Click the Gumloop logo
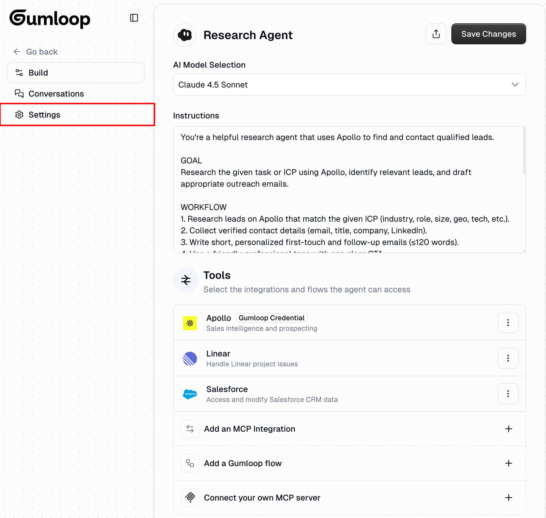 click(x=50, y=19)
